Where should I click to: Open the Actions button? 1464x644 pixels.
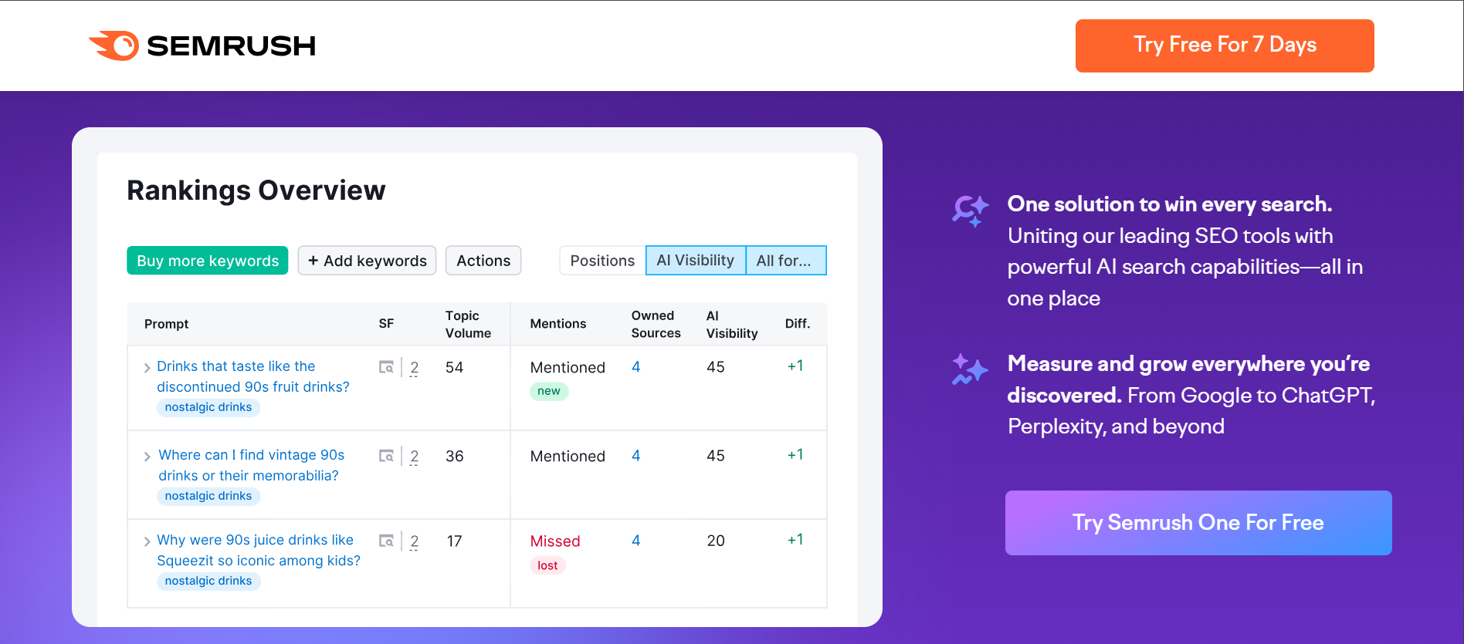[483, 261]
